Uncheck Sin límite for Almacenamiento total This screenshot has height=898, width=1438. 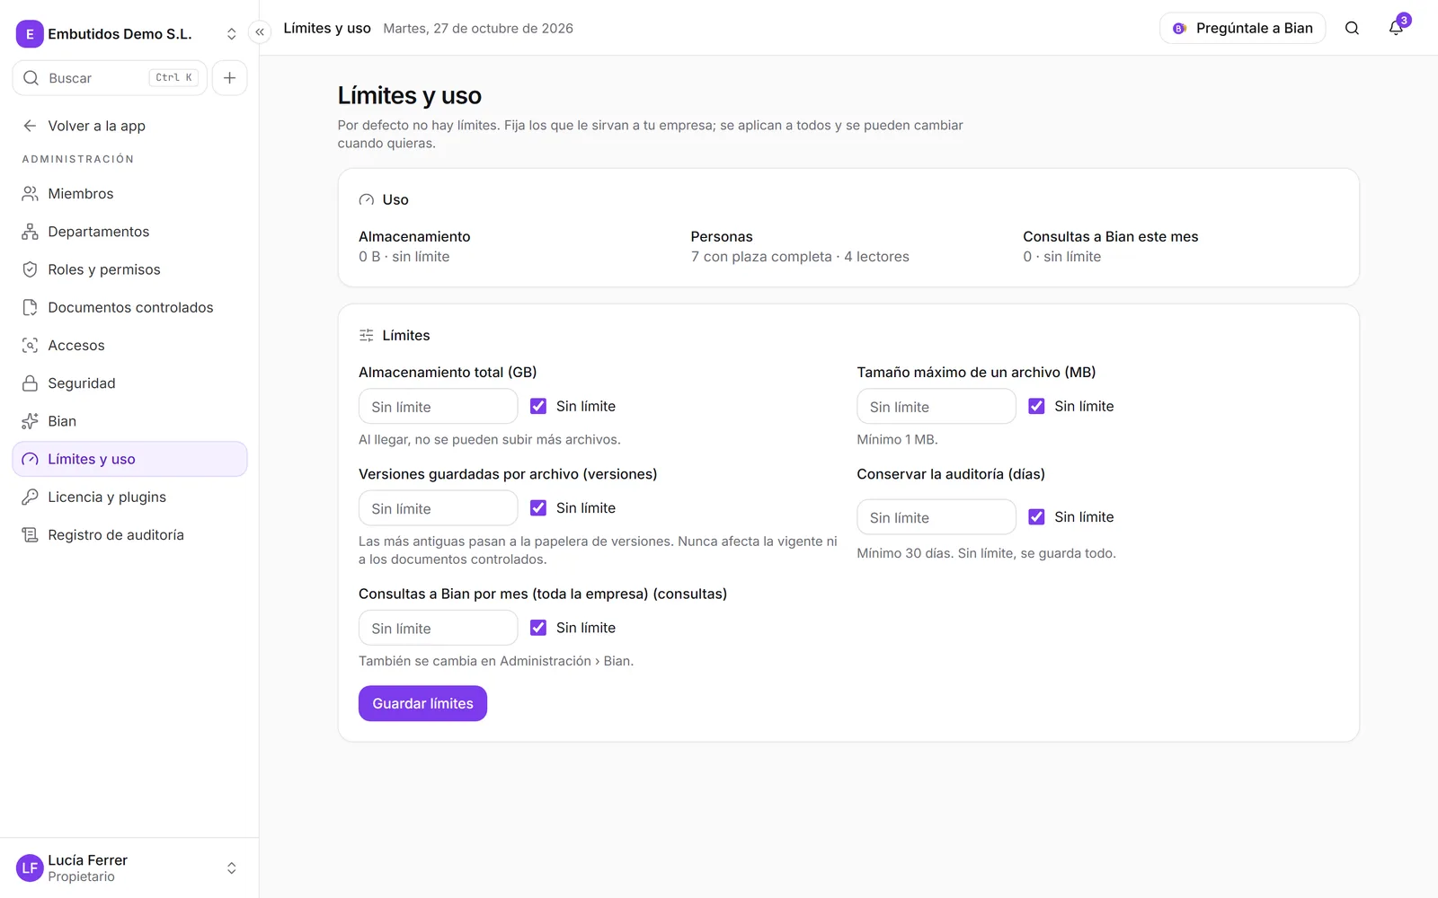click(x=538, y=406)
